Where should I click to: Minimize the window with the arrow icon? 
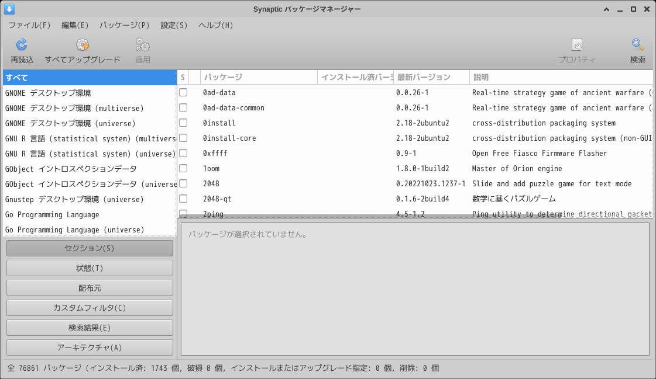pyautogui.click(x=620, y=9)
